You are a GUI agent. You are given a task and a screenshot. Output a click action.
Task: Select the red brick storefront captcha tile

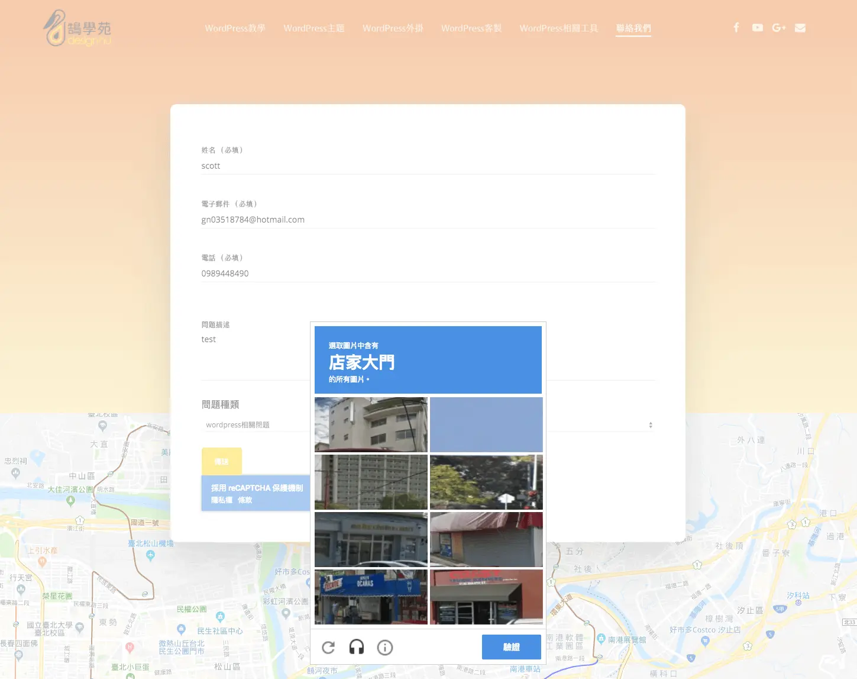[486, 597]
